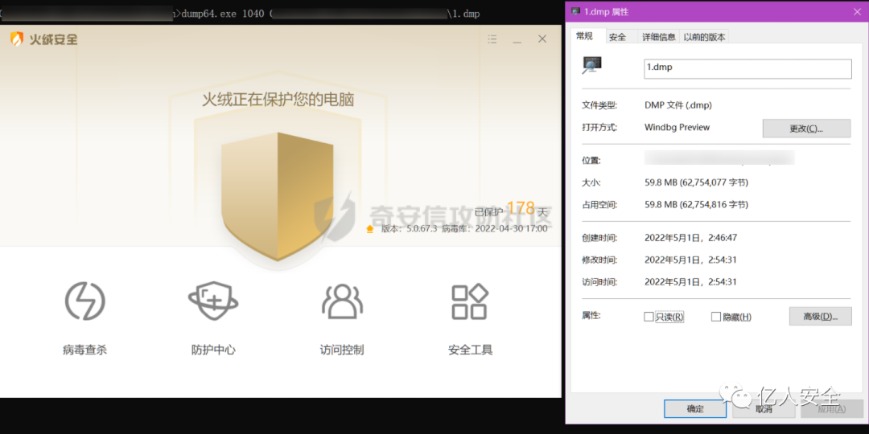This screenshot has width=869, height=434.
Task: Toggle the 只读(R) checkbox
Action: [649, 317]
